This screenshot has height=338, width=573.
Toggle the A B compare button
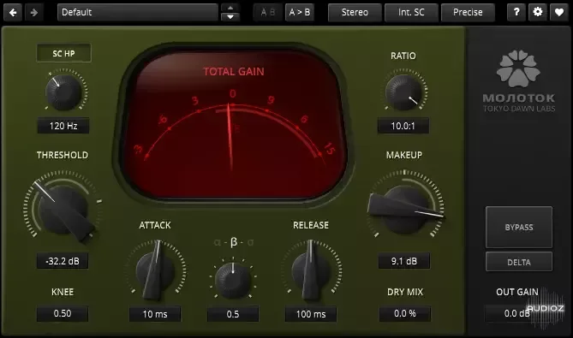click(x=268, y=13)
